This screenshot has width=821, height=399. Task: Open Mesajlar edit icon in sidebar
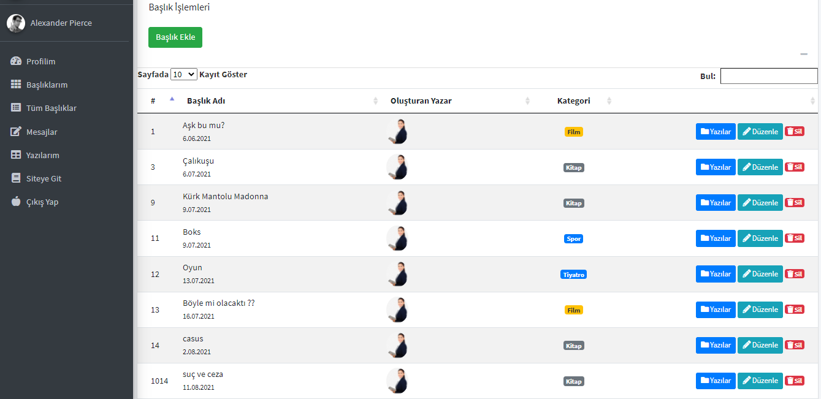pos(16,132)
